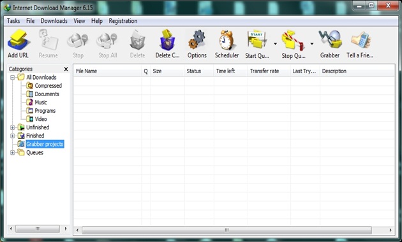Select the Compressed category
This screenshot has height=242, width=402.
click(48, 86)
